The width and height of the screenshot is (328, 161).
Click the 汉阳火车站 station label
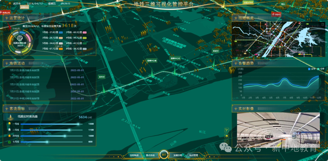[248, 2]
